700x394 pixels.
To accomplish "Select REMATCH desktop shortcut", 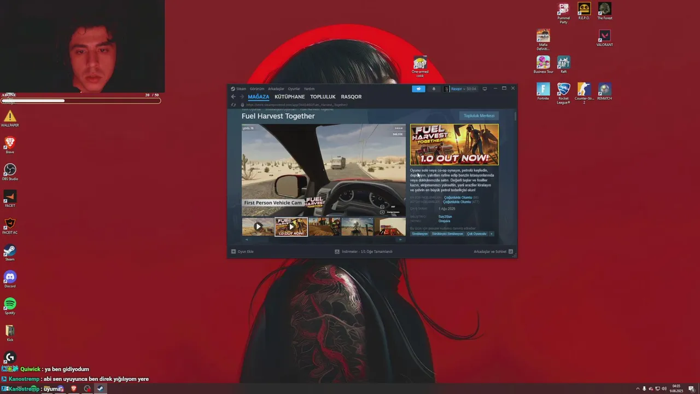I will (x=604, y=92).
